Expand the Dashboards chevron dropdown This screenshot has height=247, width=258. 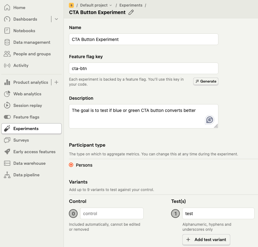click(56, 19)
